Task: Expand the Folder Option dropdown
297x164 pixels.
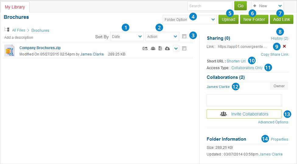Action: (190, 20)
